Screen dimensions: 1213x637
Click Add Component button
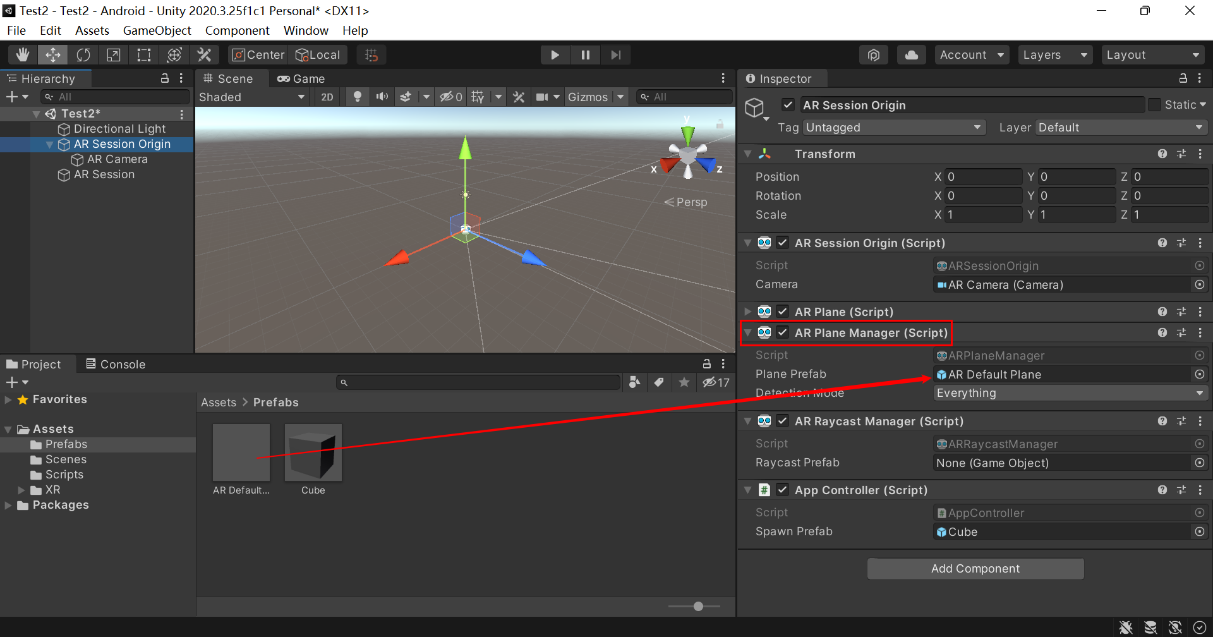pos(975,569)
